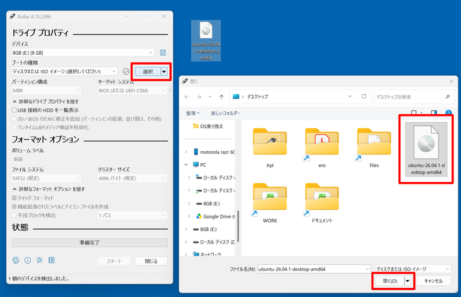This screenshot has height=297, width=461.
Task: Collapse the PC tree node
Action: (186, 165)
